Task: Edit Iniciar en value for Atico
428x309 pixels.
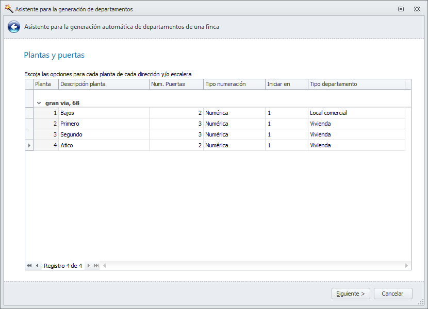Action: click(286, 145)
